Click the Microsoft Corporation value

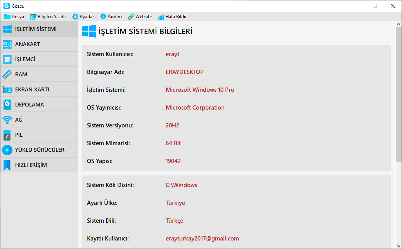tap(195, 108)
